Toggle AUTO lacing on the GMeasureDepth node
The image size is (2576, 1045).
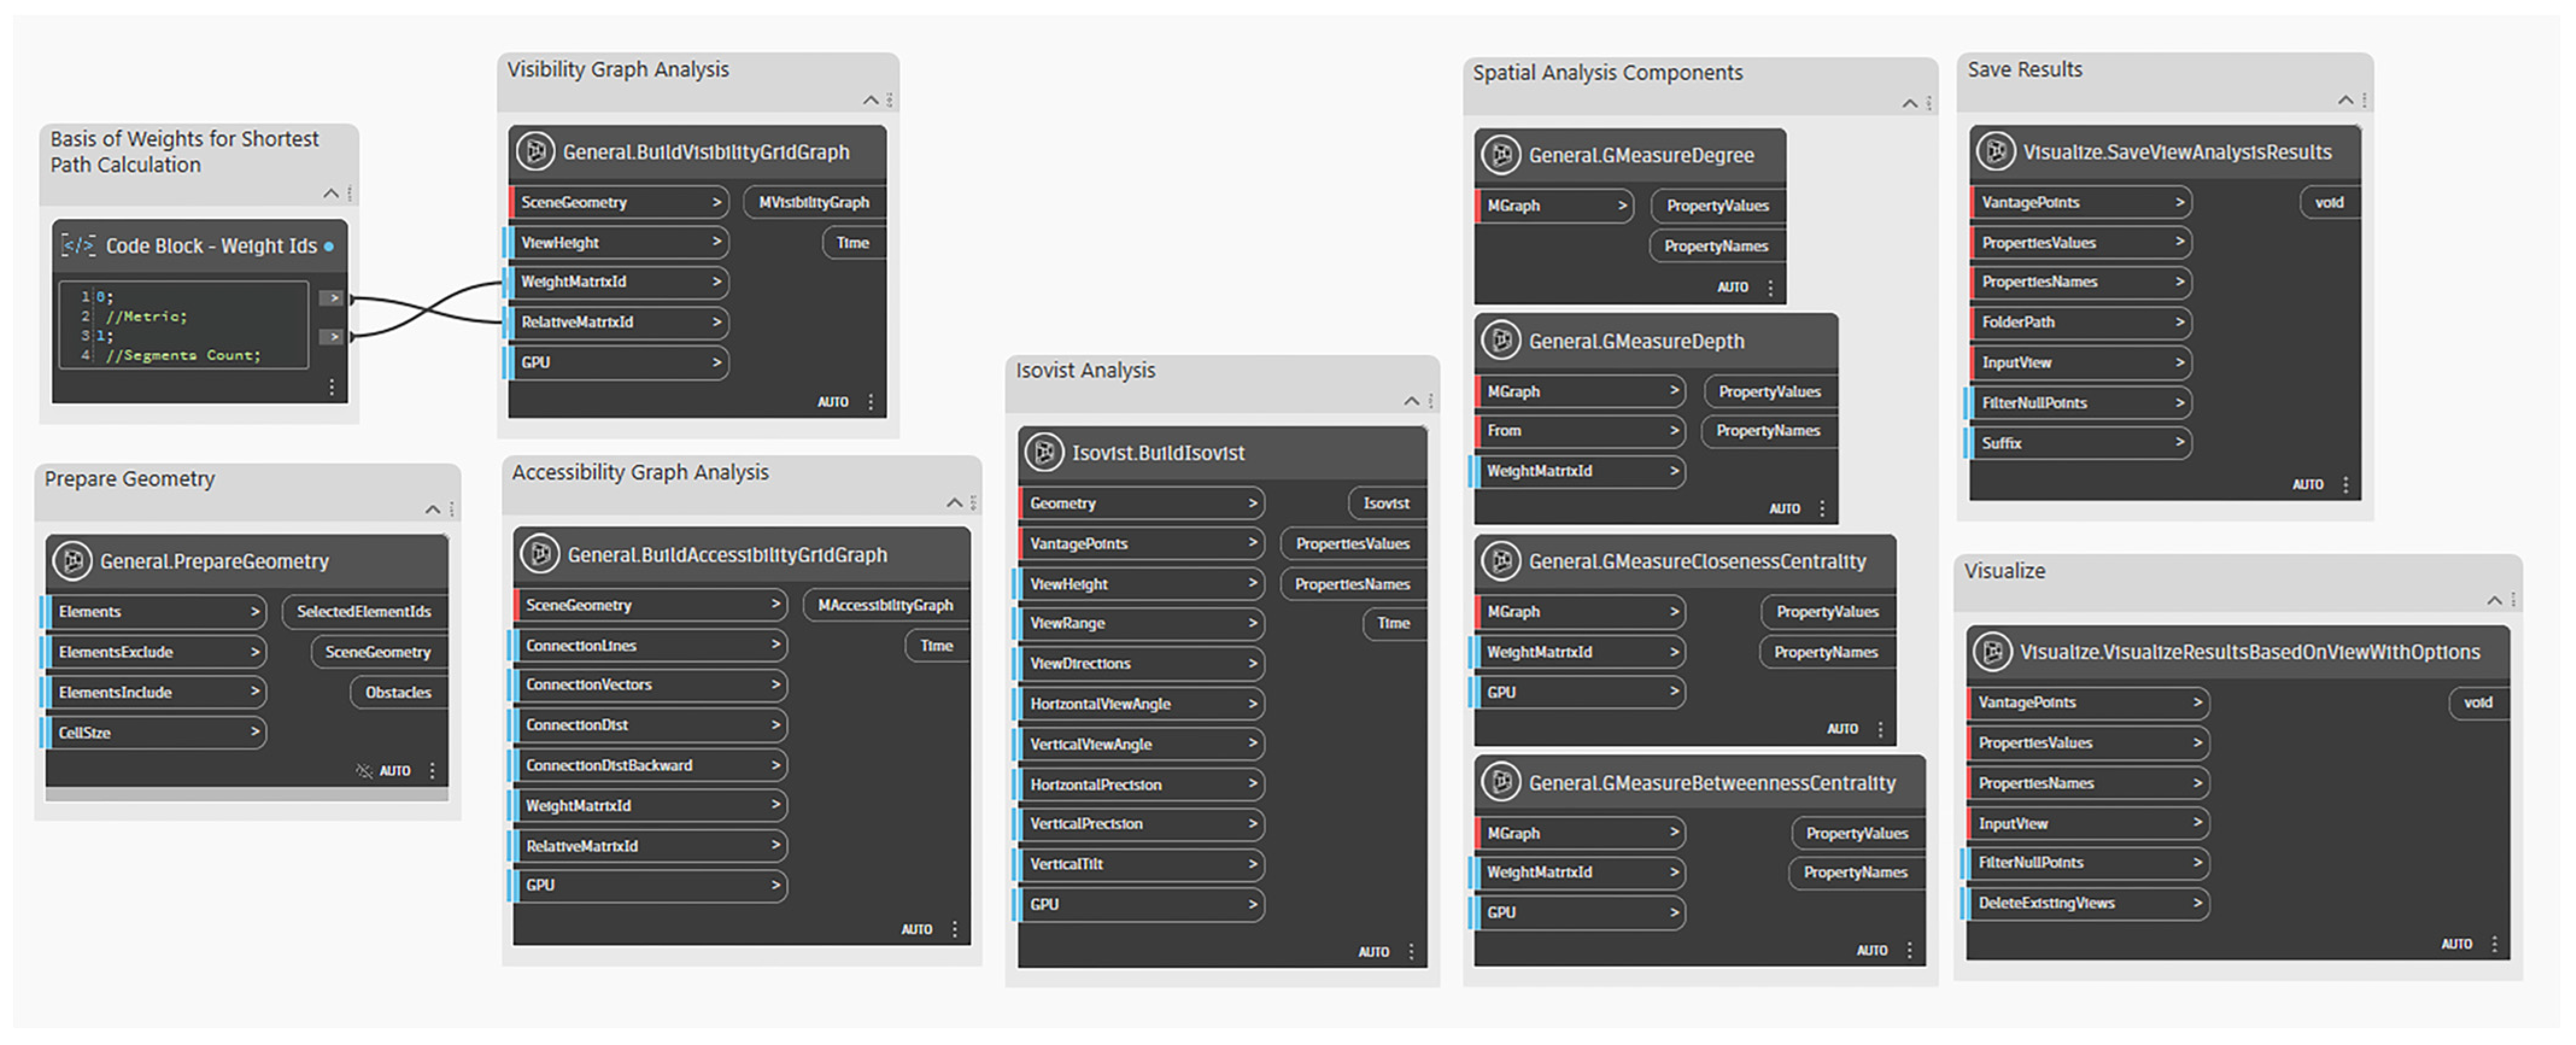click(1784, 509)
